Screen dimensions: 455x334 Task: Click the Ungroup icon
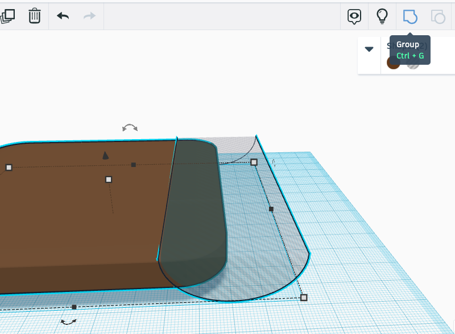click(438, 16)
